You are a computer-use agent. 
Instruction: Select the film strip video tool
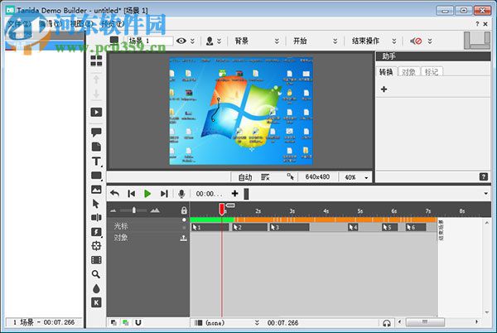[96, 260]
